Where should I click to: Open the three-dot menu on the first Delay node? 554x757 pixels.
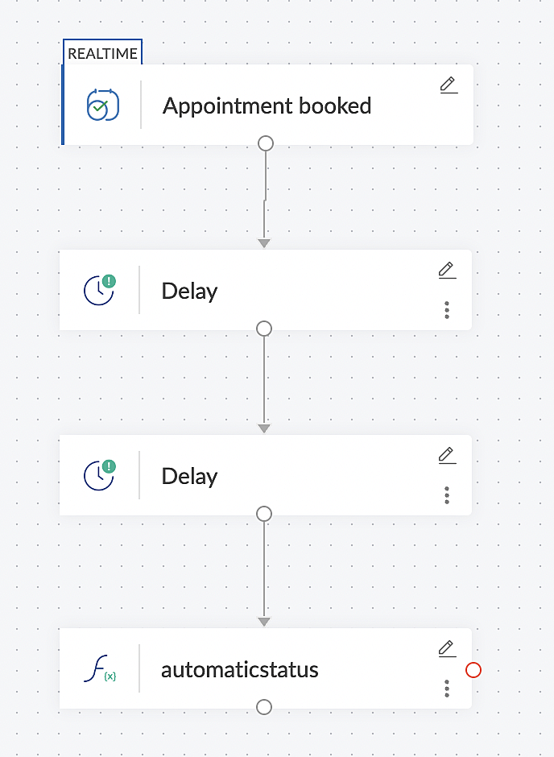click(447, 310)
